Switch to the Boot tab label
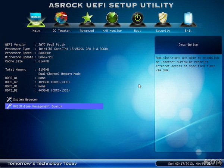 [x=137, y=31]
